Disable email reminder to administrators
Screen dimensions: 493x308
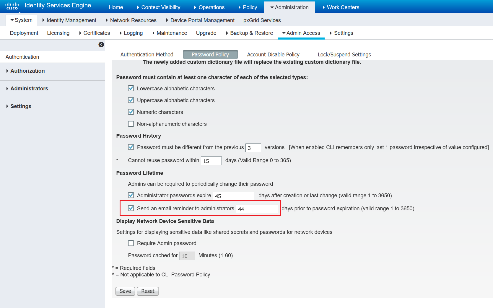click(131, 208)
